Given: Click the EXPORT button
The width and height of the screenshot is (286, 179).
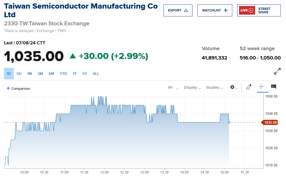Looking at the screenshot, I should [x=178, y=10].
